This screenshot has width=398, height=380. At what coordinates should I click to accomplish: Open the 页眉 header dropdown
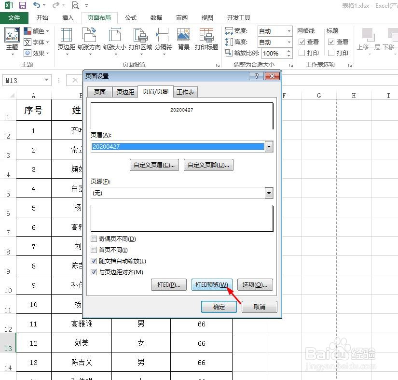pyautogui.click(x=269, y=146)
